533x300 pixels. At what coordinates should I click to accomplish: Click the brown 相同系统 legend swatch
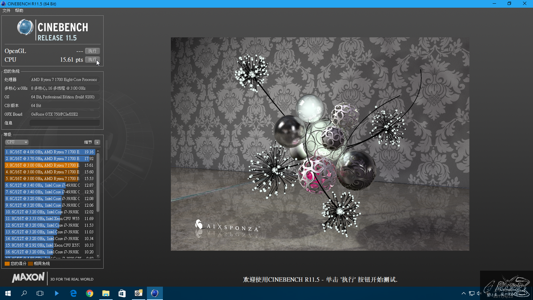pyautogui.click(x=30, y=264)
